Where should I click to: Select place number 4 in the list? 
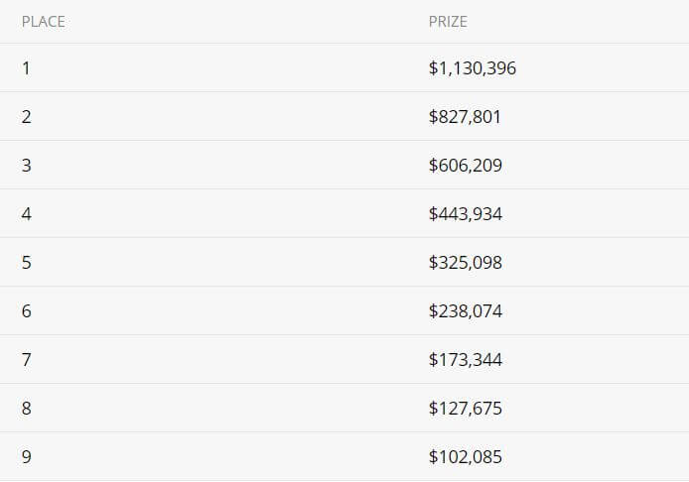27,214
